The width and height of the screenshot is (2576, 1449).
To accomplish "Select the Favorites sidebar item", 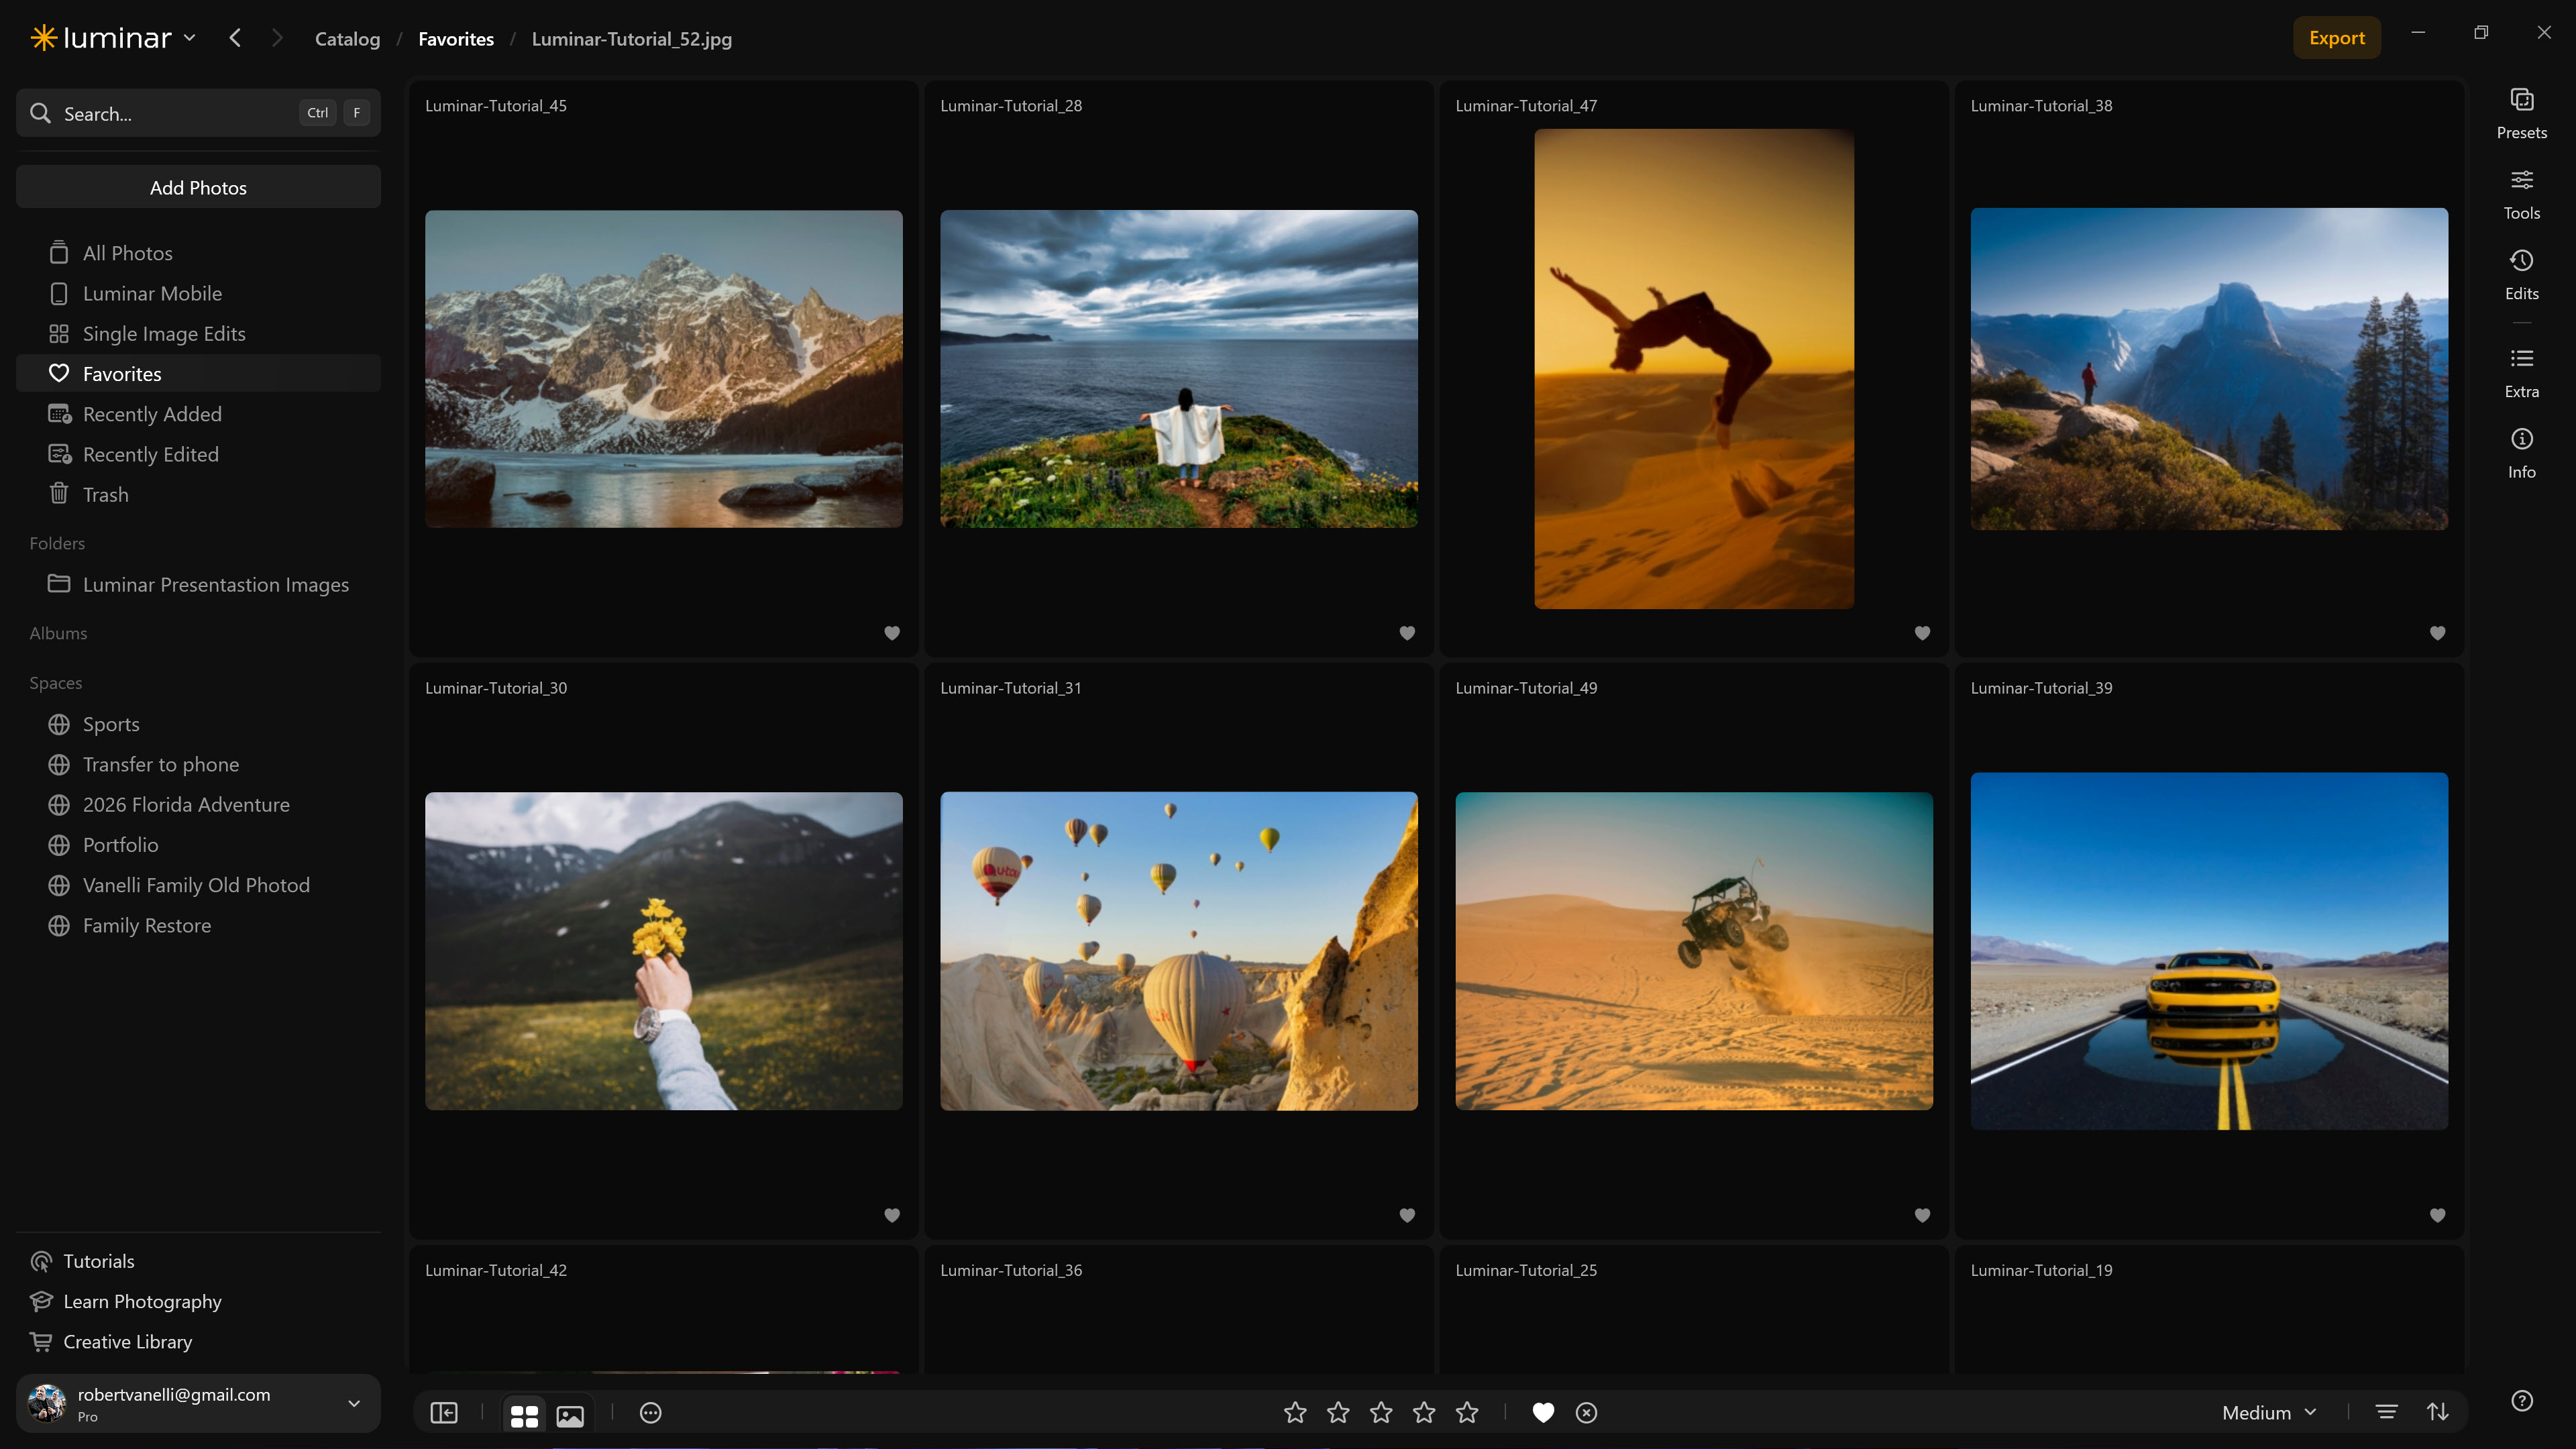I will tap(198, 373).
